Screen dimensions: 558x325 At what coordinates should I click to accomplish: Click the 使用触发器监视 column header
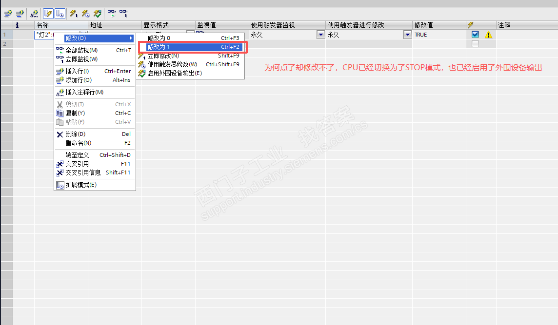[287, 25]
